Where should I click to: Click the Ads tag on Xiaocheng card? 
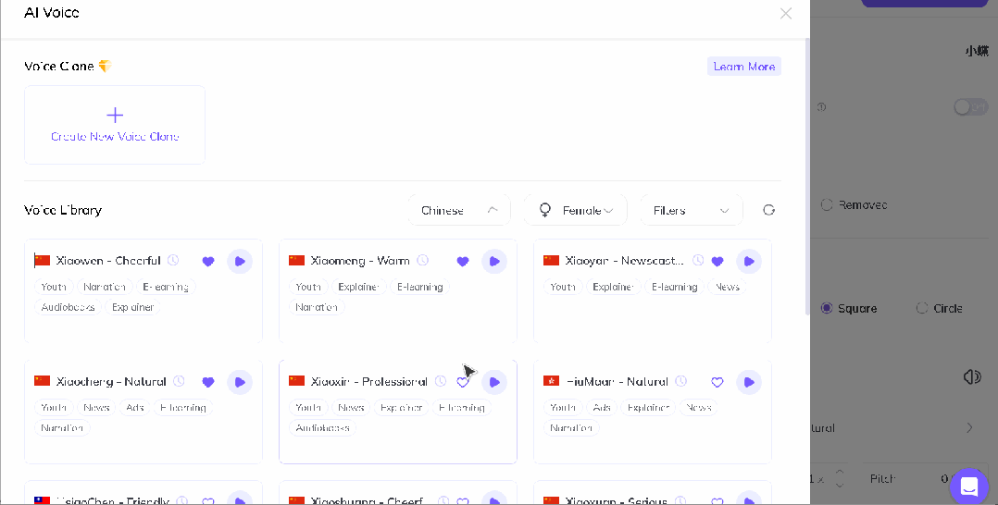pos(135,408)
